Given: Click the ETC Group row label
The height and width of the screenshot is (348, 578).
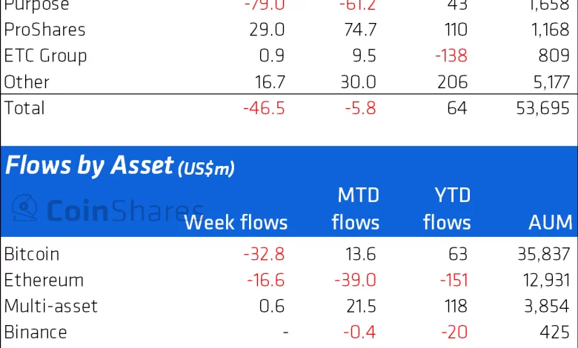Looking at the screenshot, I should [x=45, y=56].
